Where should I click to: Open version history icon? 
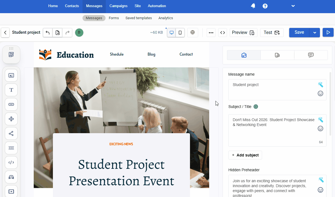tap(58, 33)
